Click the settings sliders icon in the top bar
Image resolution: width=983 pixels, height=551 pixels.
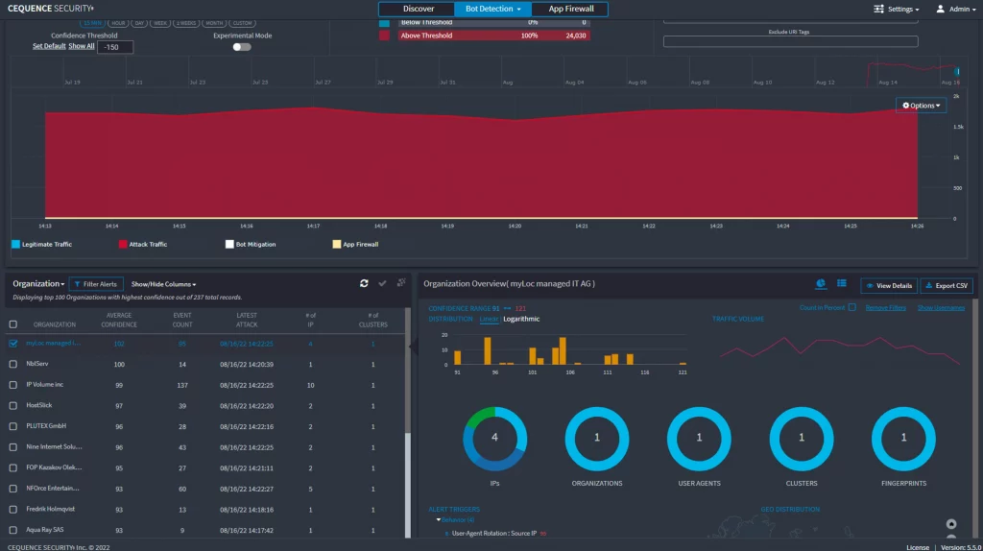pos(879,9)
